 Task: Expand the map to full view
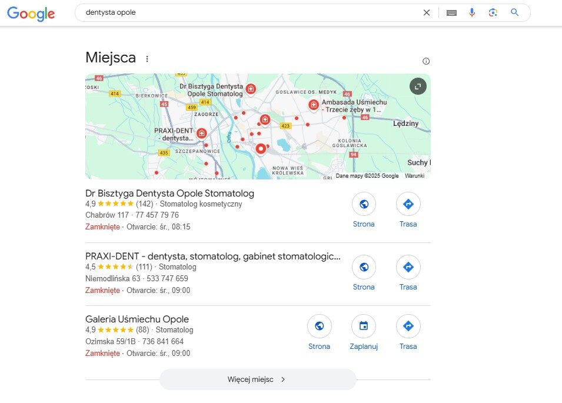(x=418, y=86)
